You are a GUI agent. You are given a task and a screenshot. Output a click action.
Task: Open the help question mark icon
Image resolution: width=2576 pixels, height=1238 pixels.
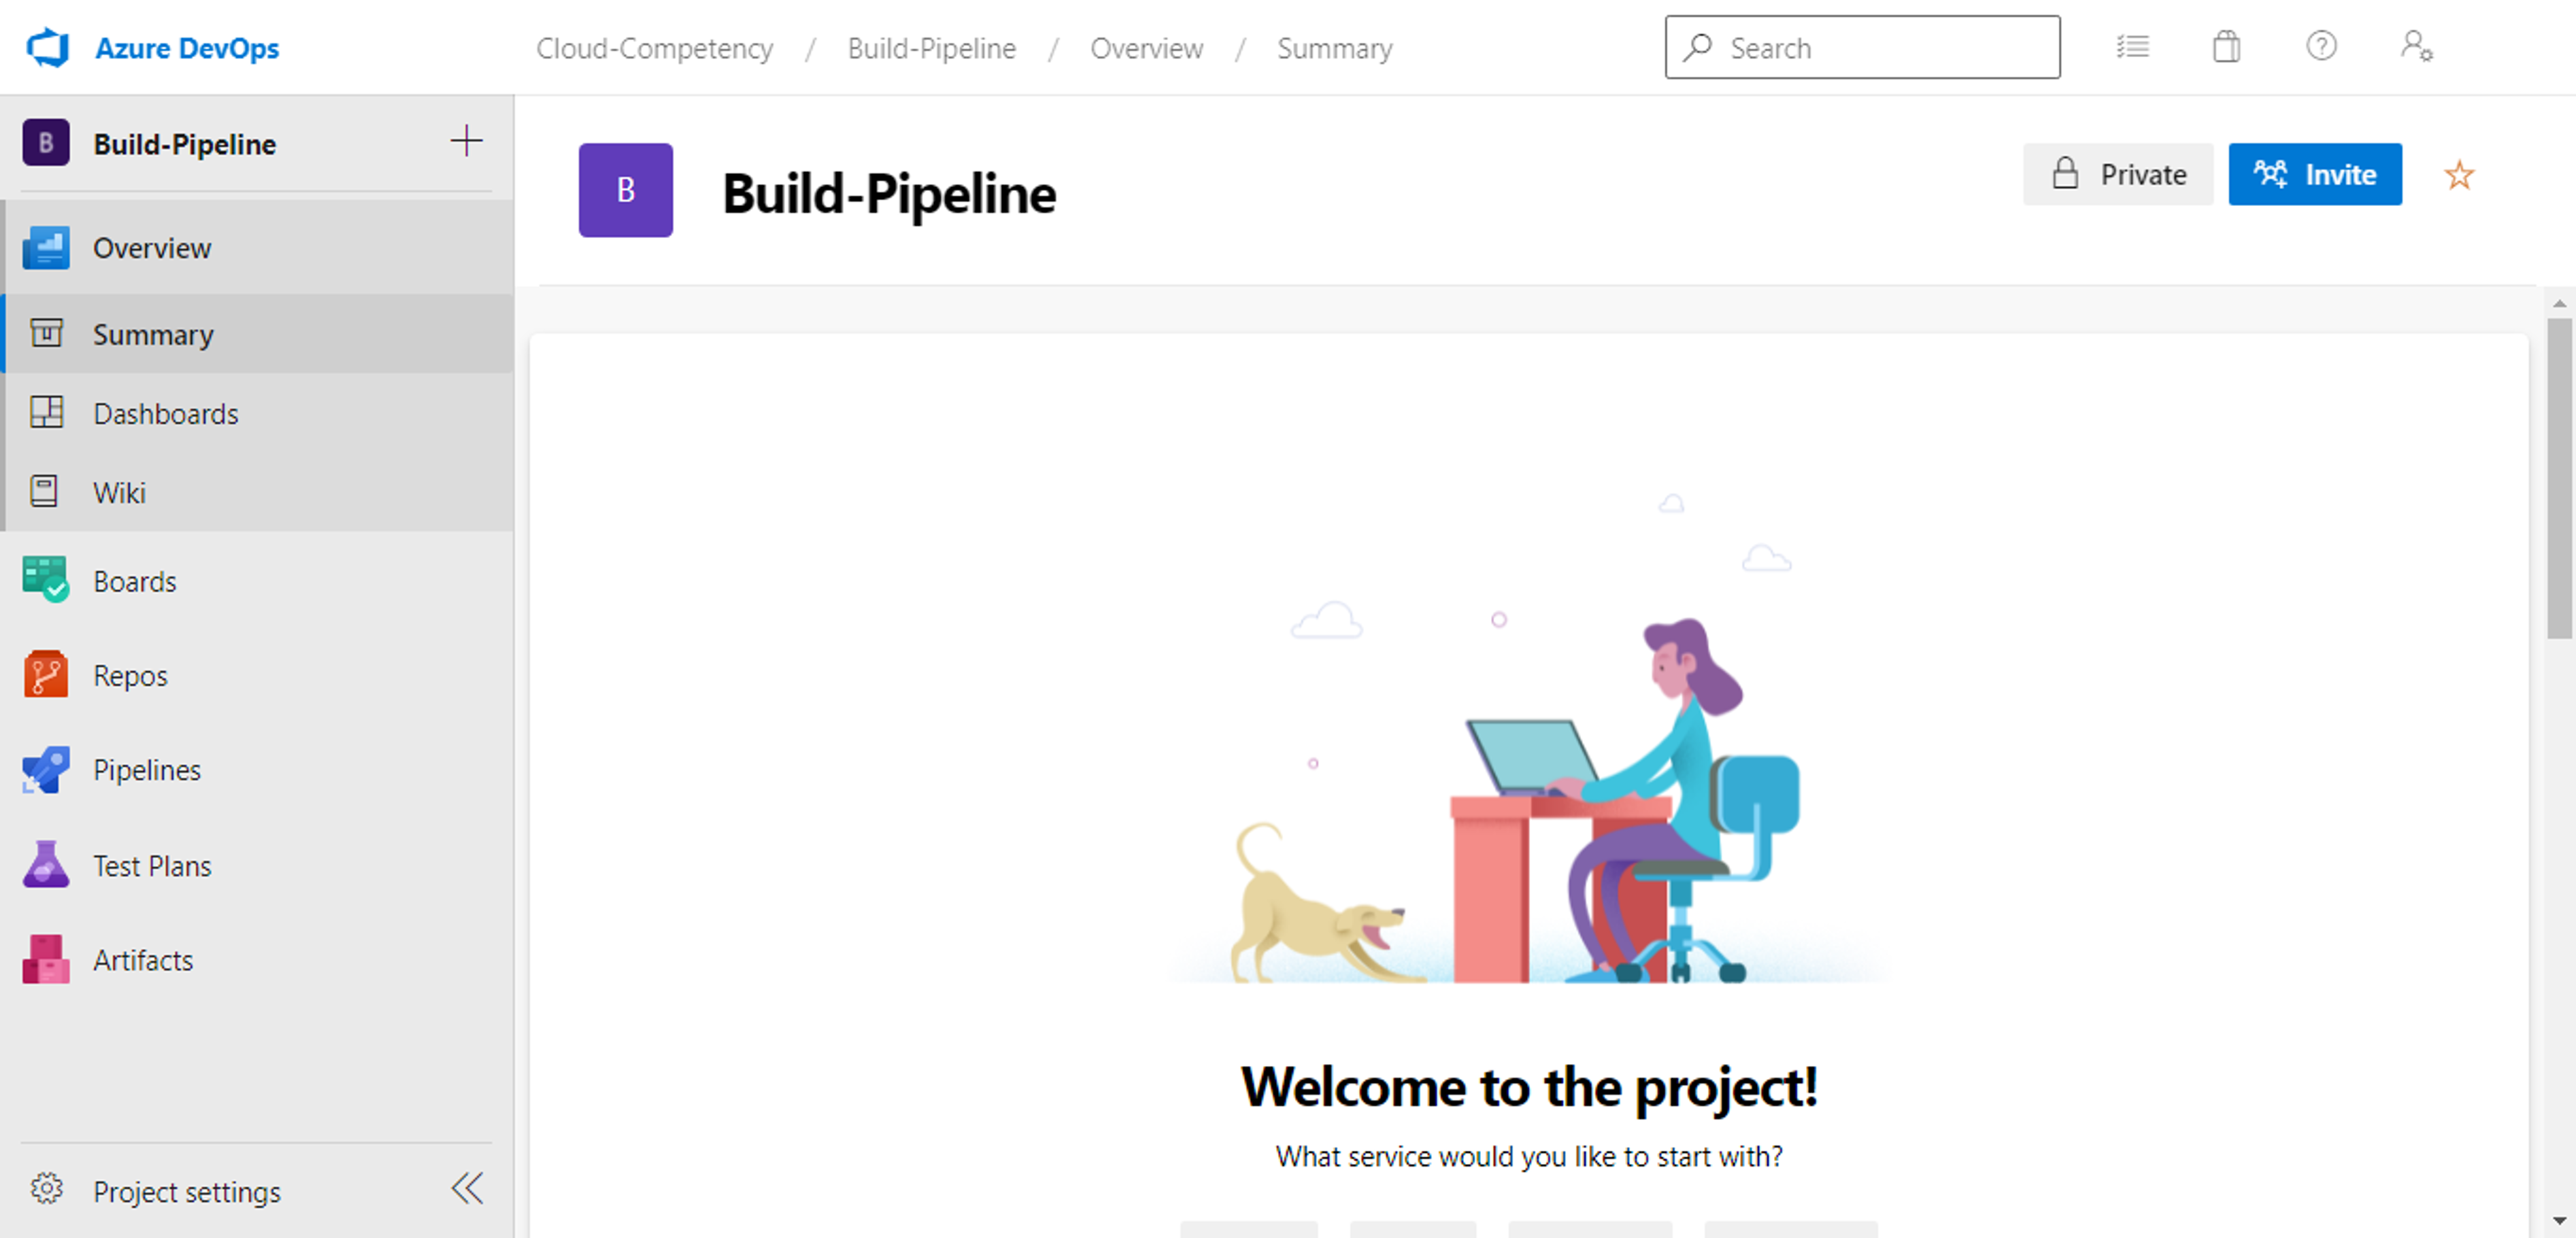pos(2321,47)
